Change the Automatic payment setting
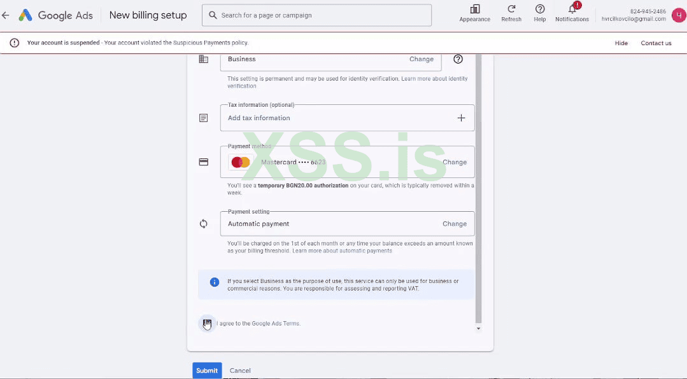Image resolution: width=687 pixels, height=379 pixels. pos(455,224)
